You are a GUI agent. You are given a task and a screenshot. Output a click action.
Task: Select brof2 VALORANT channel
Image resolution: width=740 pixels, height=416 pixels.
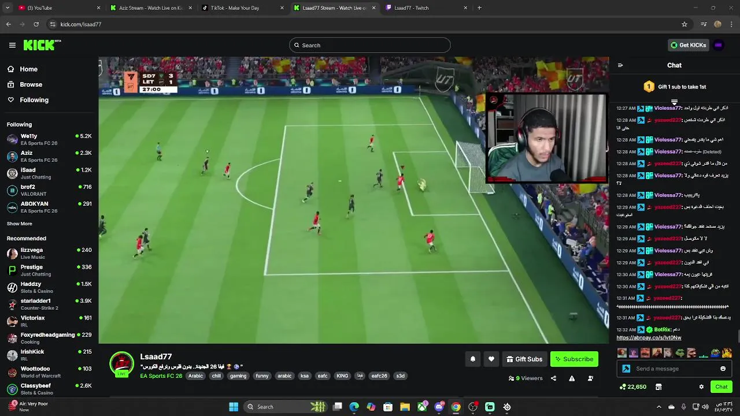pyautogui.click(x=49, y=190)
